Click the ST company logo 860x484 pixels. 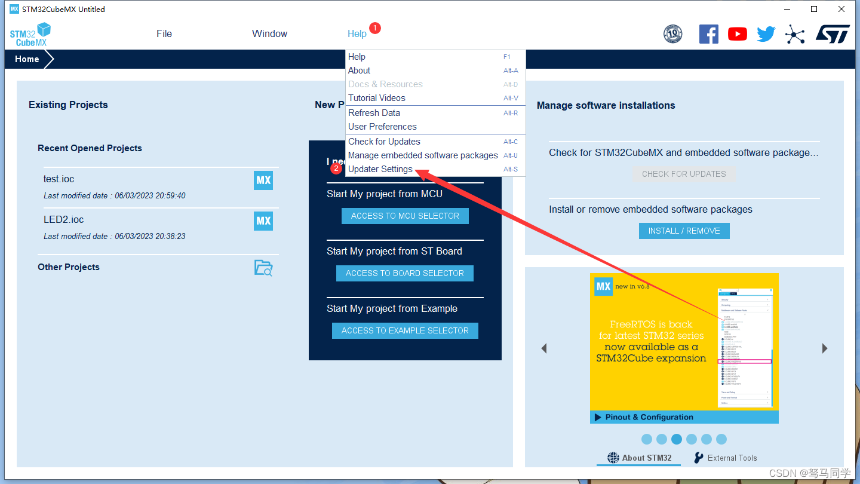[x=833, y=34]
